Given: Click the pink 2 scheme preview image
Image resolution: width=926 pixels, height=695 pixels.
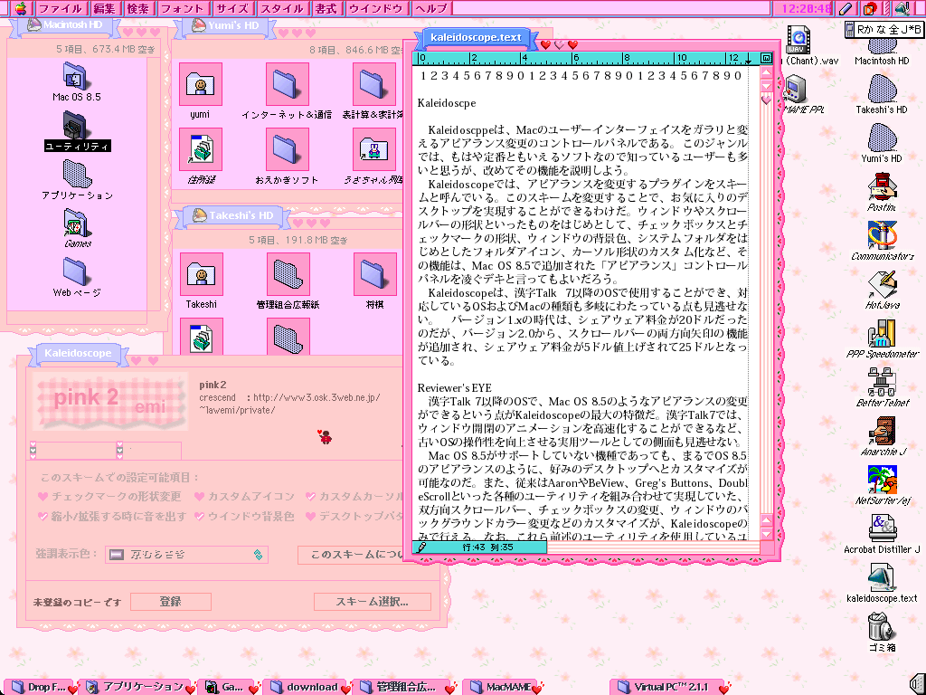Looking at the screenshot, I should point(111,400).
